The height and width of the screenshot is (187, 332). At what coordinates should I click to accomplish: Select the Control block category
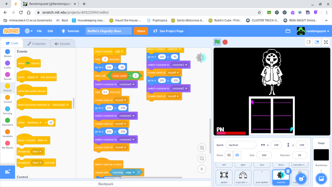[7, 99]
